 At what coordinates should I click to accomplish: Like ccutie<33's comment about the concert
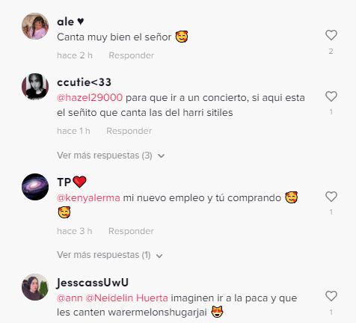click(x=331, y=96)
